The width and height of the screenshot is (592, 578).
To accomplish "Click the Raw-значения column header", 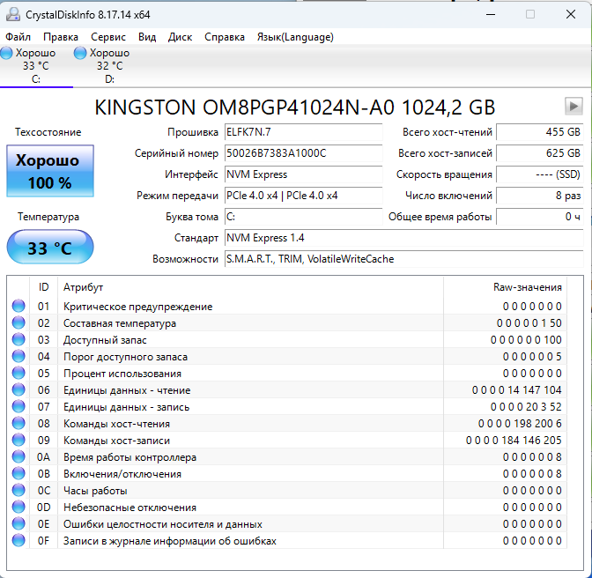I will [x=527, y=287].
